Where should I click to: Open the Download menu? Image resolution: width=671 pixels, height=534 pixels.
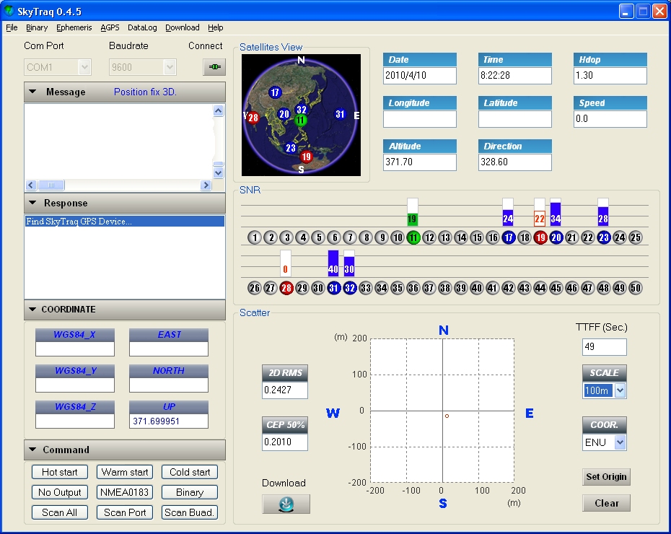tap(183, 28)
